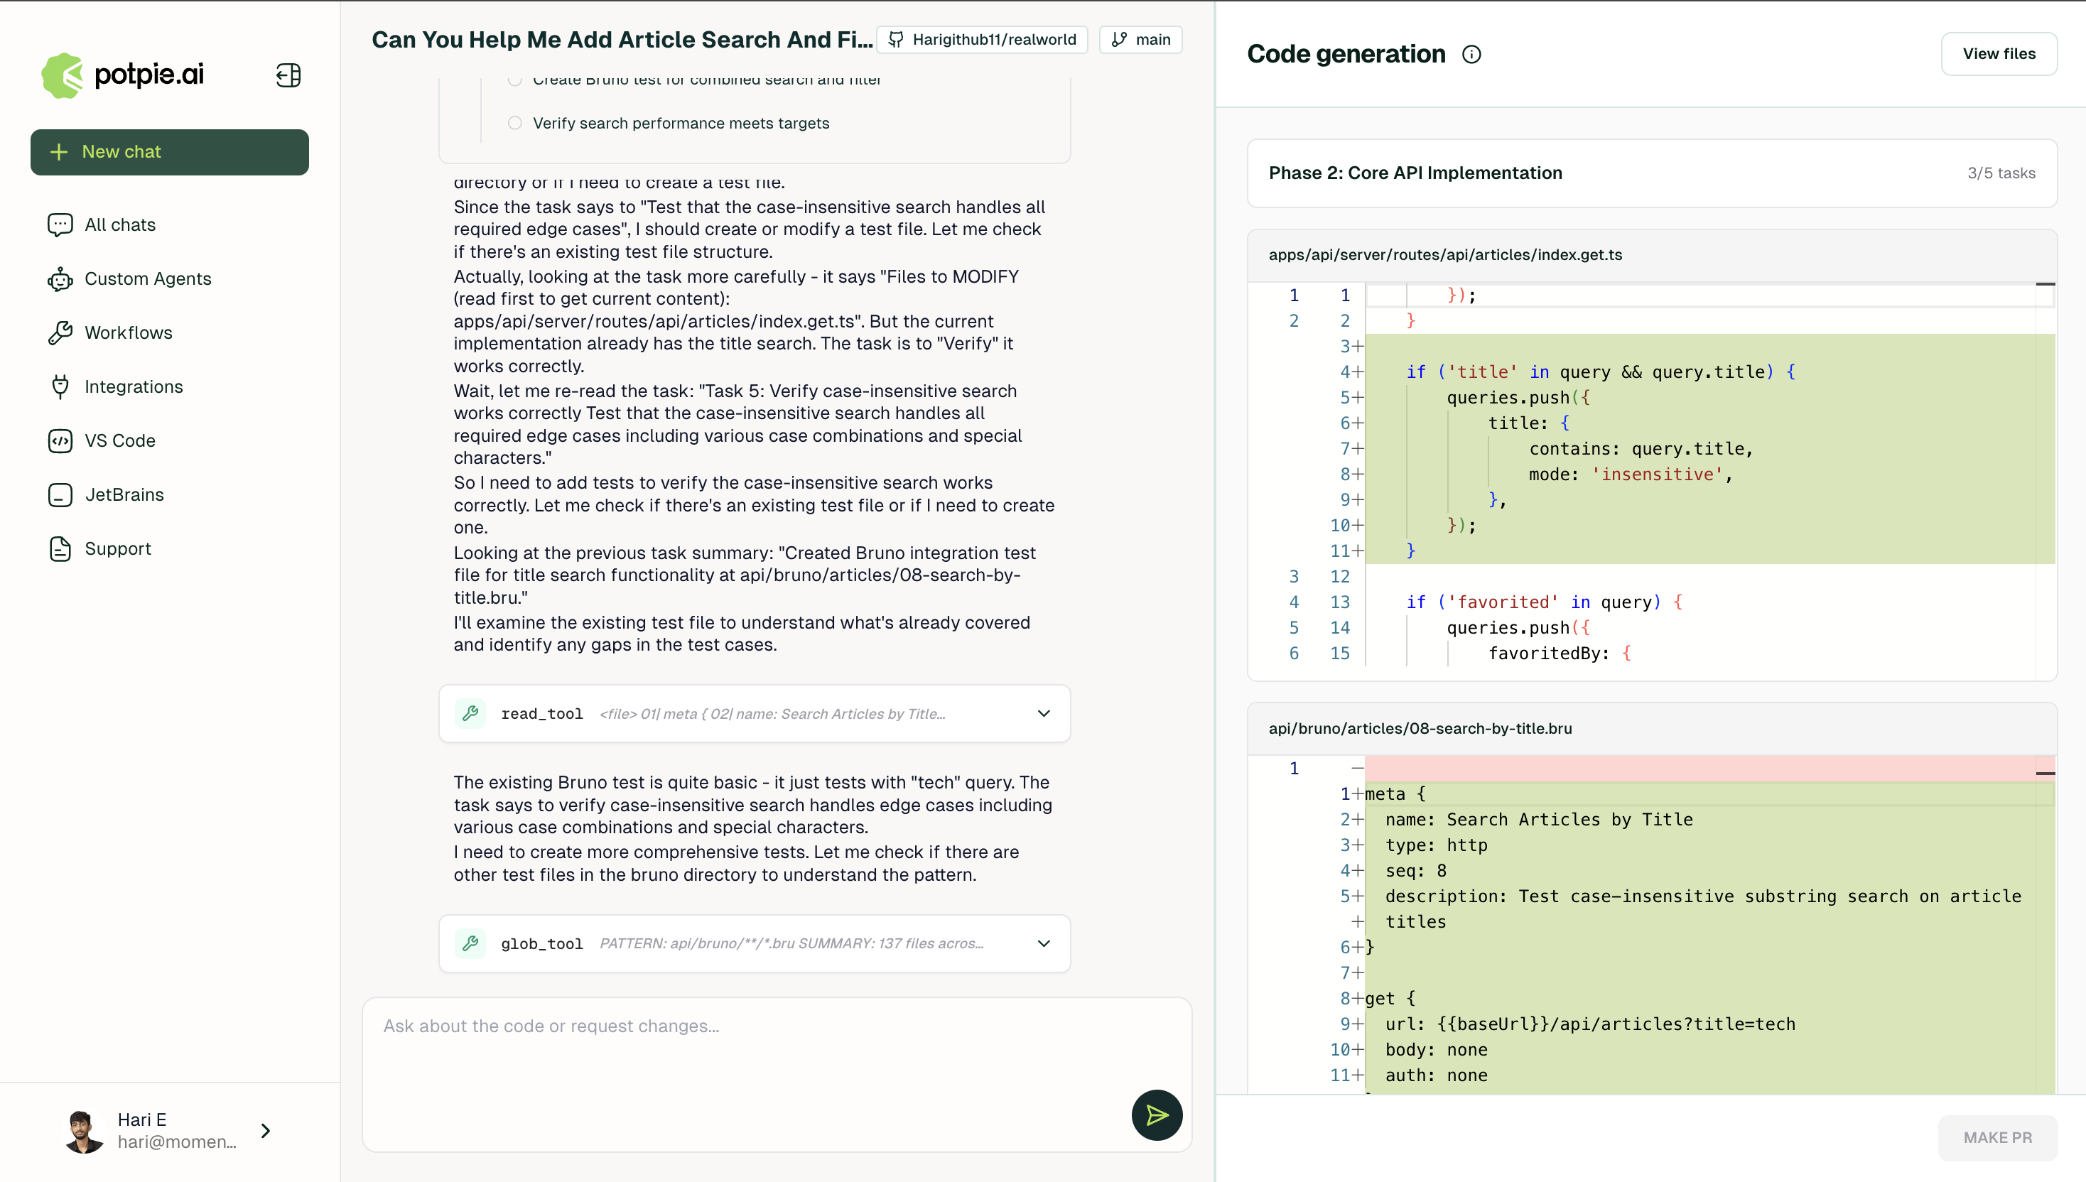This screenshot has width=2086, height=1182.
Task: Click the info icon beside Code generation
Action: [1472, 53]
